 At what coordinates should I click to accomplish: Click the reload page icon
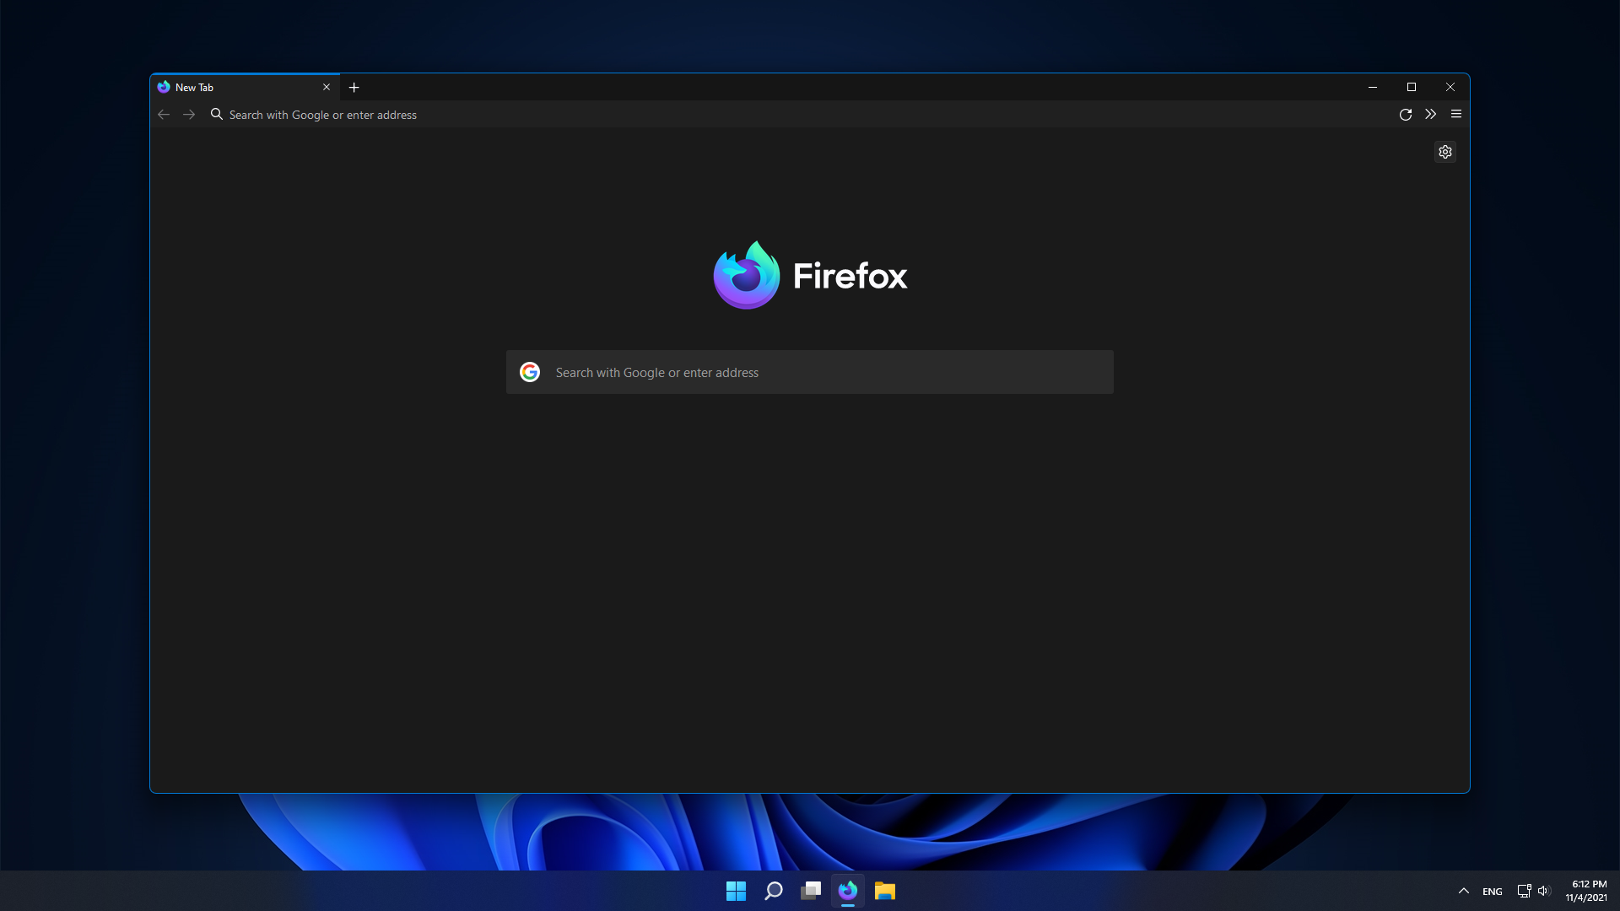click(x=1405, y=115)
